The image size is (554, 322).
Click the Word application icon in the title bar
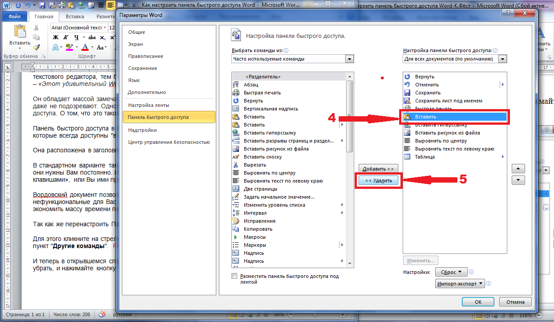click(x=6, y=5)
